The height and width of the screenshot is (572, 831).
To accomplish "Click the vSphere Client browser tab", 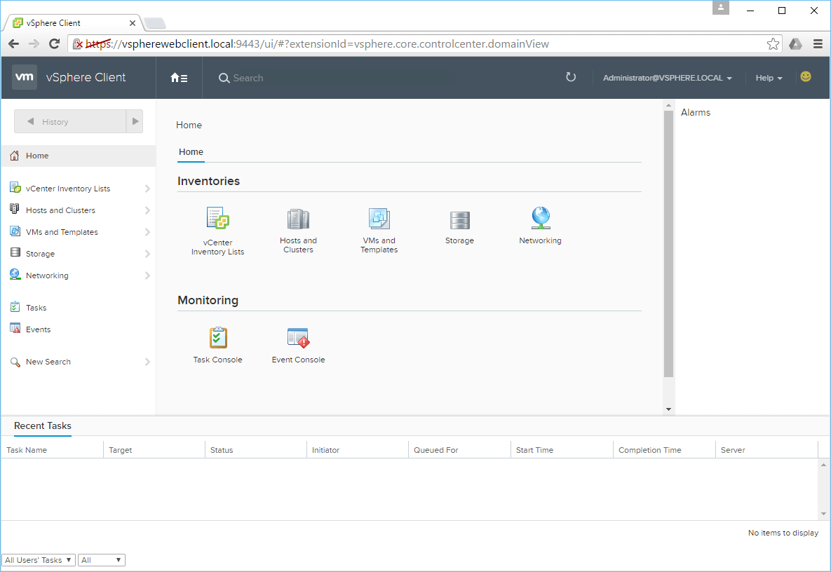I will tap(73, 22).
